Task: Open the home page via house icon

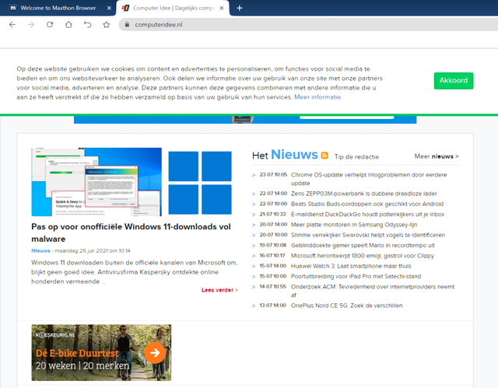Action: click(x=68, y=24)
